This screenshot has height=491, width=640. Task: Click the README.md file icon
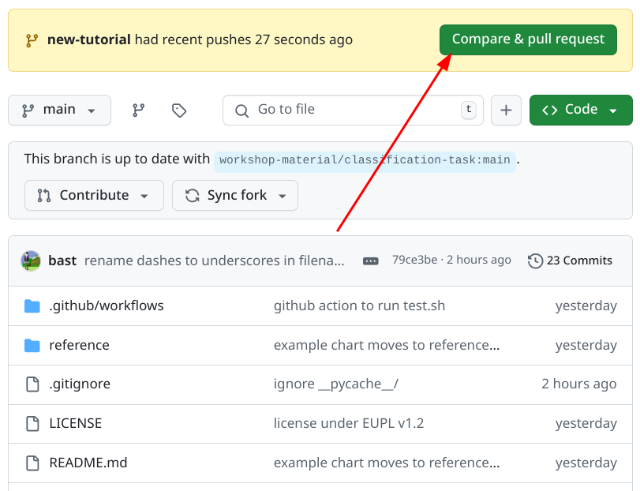click(x=32, y=463)
